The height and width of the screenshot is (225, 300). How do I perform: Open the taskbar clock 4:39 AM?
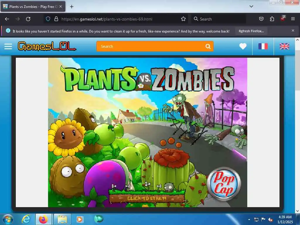(285, 219)
